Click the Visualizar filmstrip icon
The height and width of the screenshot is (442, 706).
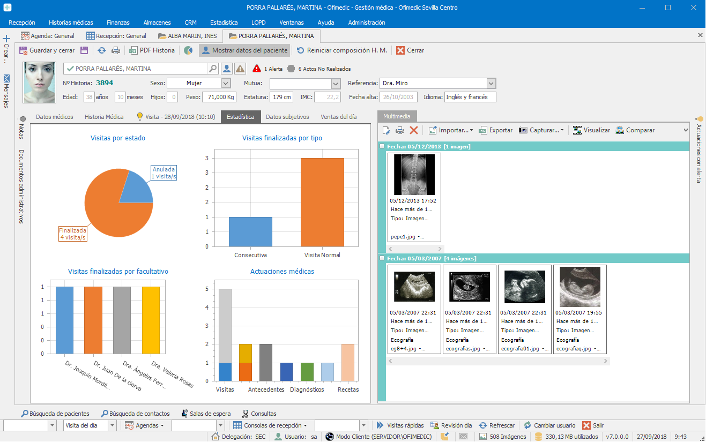click(577, 130)
